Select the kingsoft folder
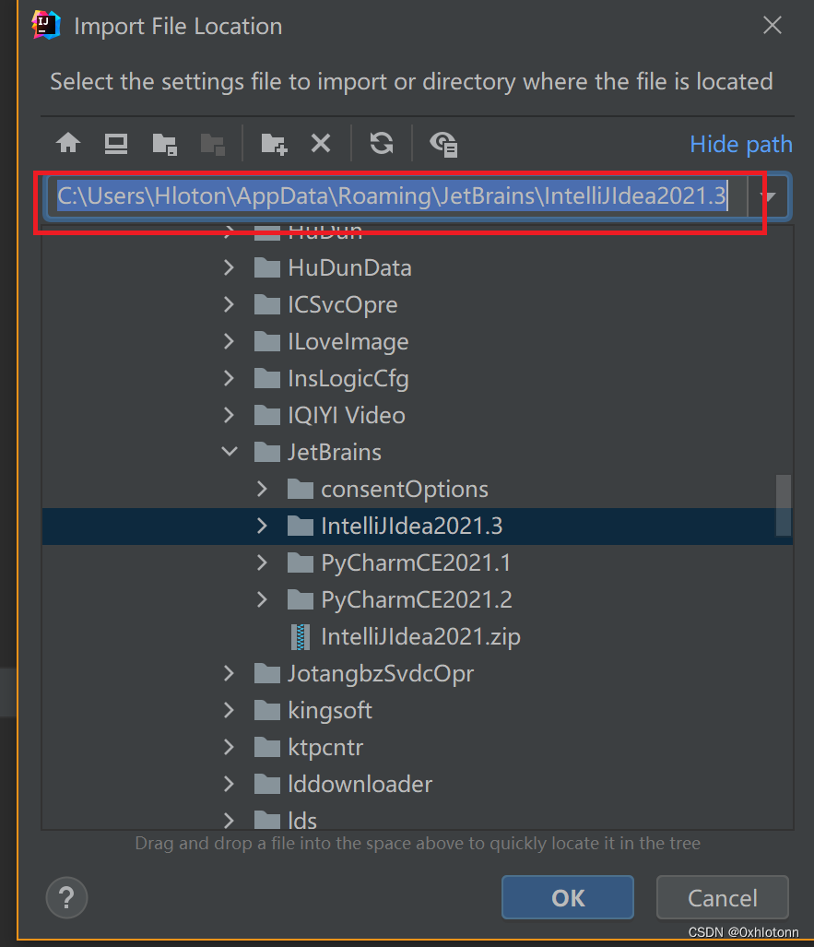The height and width of the screenshot is (947, 814). 313,710
